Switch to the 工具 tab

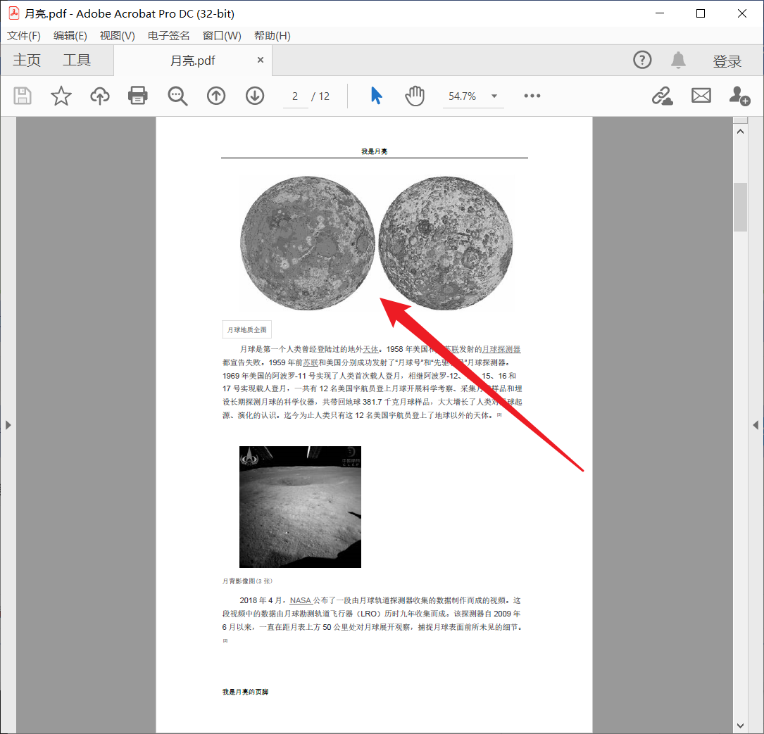click(76, 60)
